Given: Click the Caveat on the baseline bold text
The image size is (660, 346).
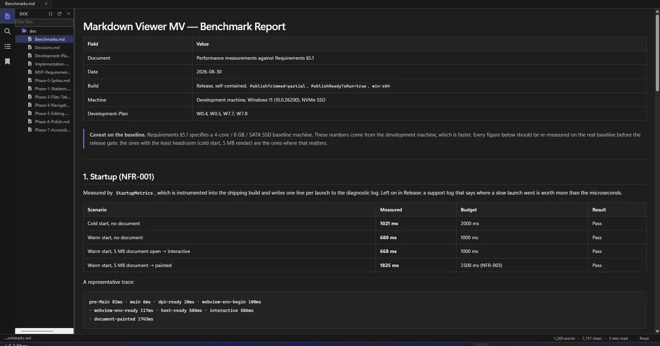Looking at the screenshot, I should pyautogui.click(x=118, y=135).
